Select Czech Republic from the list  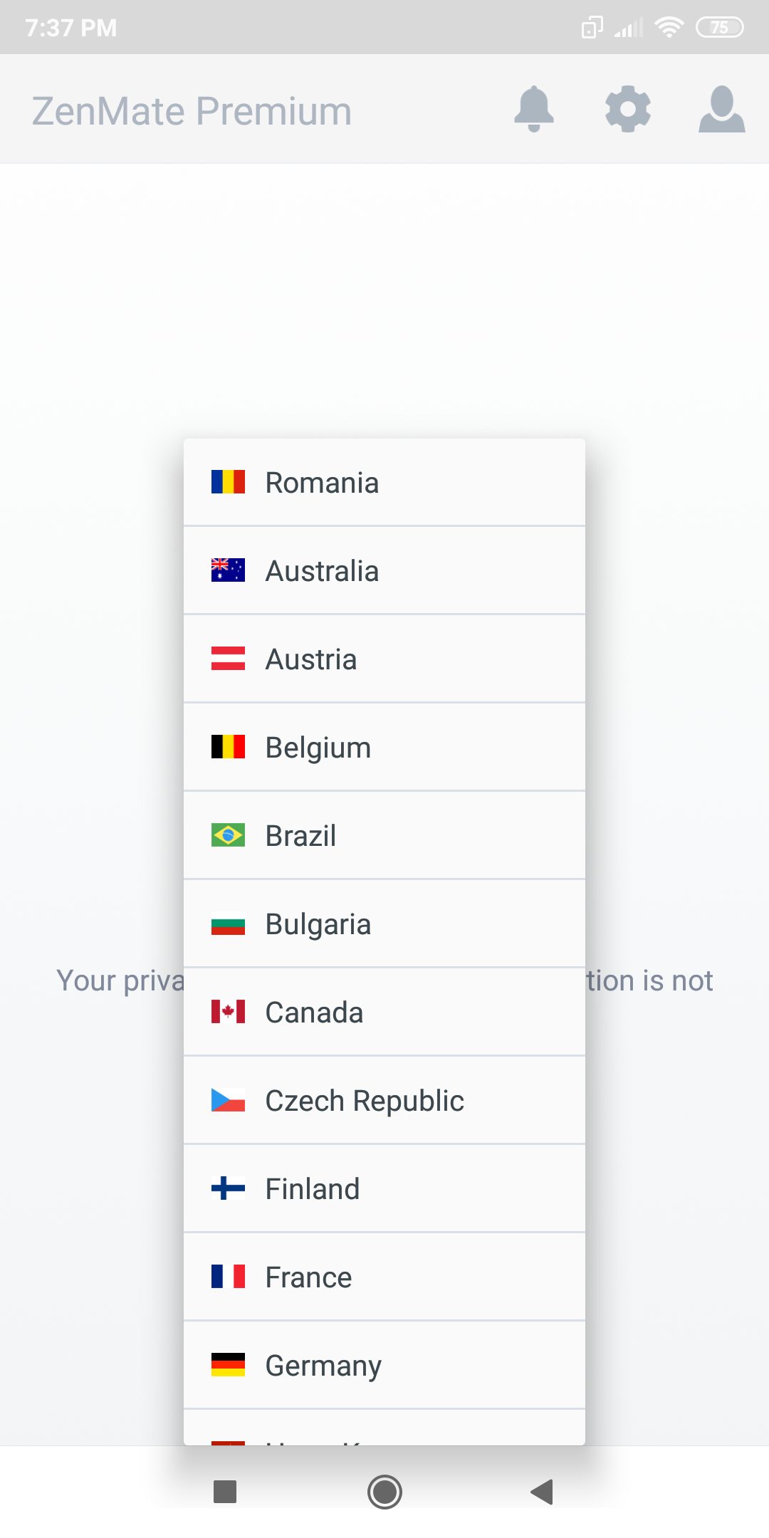tap(384, 1101)
